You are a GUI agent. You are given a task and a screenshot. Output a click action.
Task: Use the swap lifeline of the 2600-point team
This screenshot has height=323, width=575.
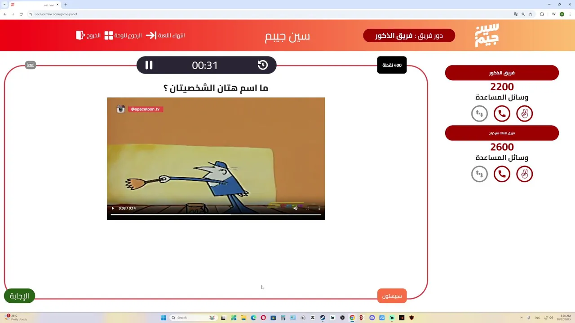(479, 174)
